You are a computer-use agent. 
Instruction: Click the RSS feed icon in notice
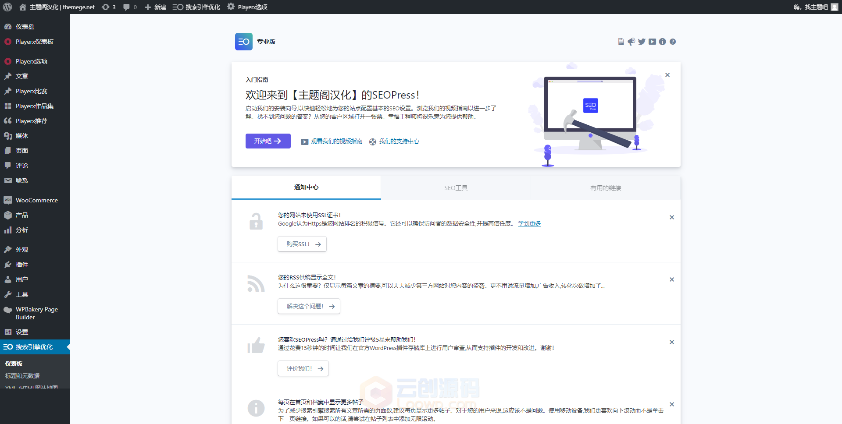256,283
